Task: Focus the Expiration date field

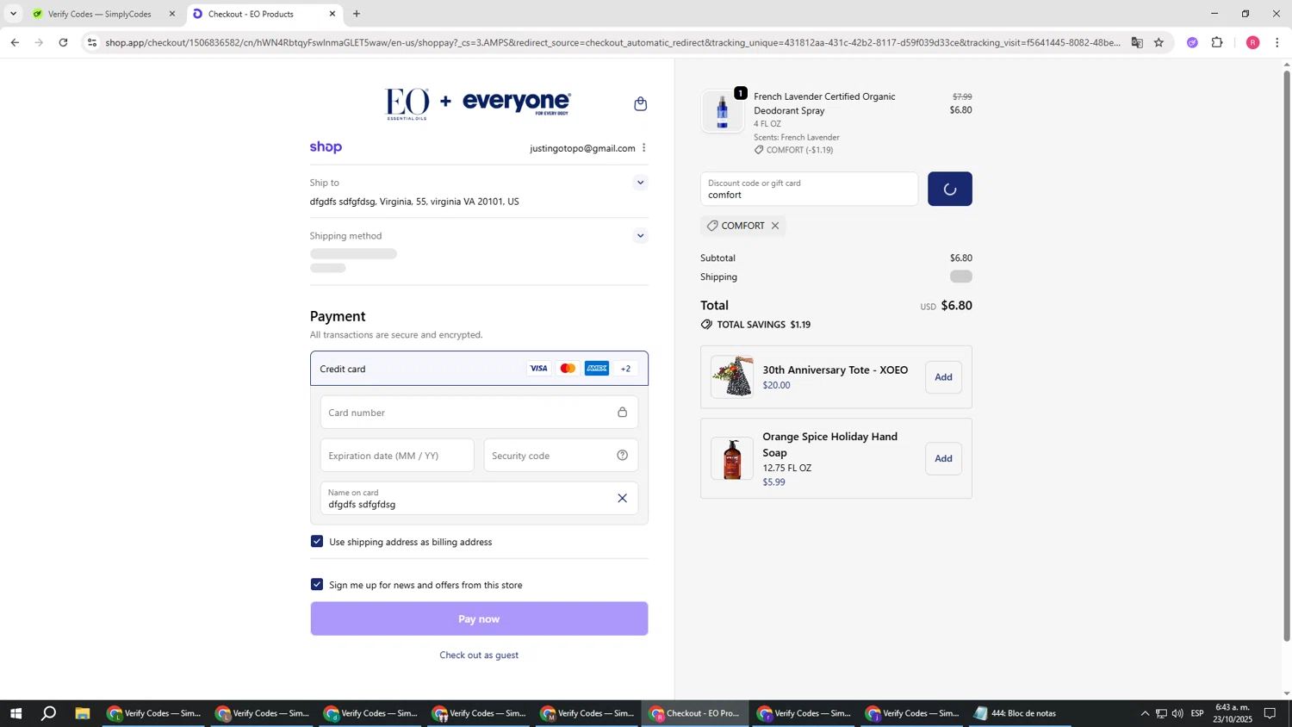Action: (x=397, y=456)
